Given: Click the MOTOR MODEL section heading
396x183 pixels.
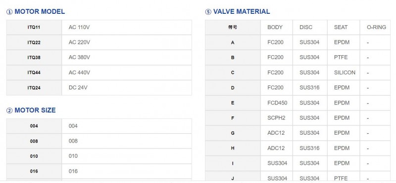Looking at the screenshot, I should 35,11.
